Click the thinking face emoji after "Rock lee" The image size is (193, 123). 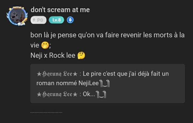(x=81, y=55)
